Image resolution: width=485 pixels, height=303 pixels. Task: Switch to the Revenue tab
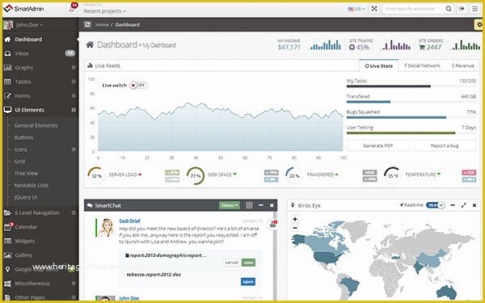463,65
